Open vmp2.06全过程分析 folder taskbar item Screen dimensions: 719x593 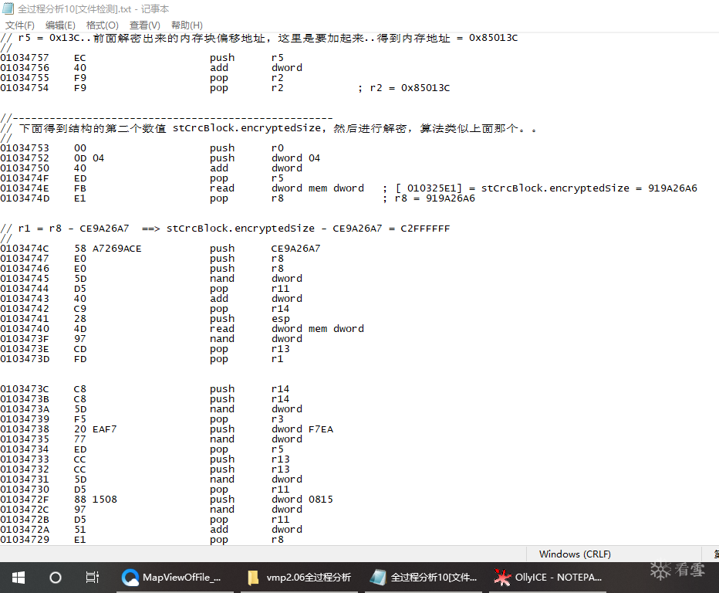(300, 578)
